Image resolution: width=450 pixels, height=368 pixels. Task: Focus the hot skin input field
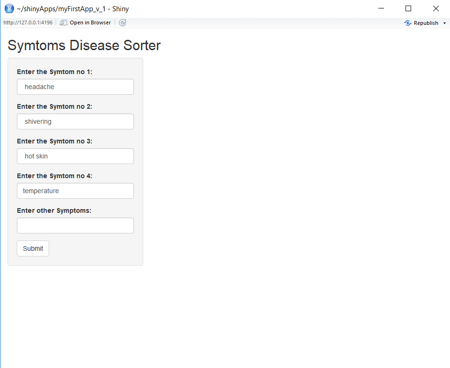tap(75, 156)
